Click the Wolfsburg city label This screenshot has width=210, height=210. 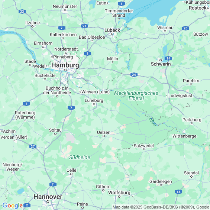pos(119,193)
